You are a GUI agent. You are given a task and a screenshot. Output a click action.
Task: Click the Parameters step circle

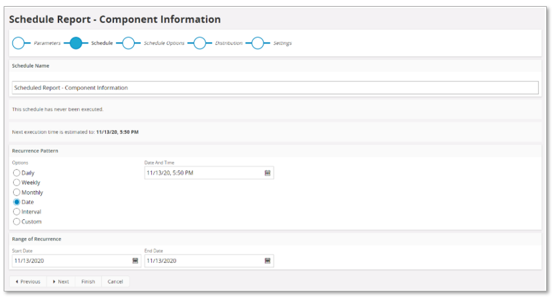19,44
